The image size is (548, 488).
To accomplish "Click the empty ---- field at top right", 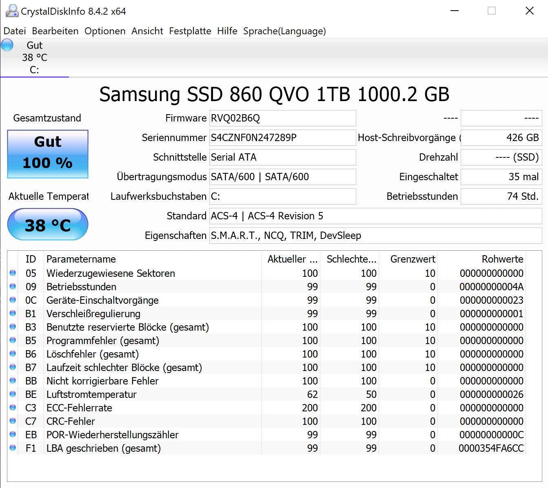I will click(501, 118).
